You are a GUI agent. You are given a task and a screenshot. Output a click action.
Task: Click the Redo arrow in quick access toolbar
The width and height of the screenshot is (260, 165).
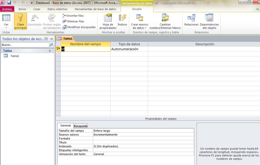pyautogui.click(x=23, y=3)
